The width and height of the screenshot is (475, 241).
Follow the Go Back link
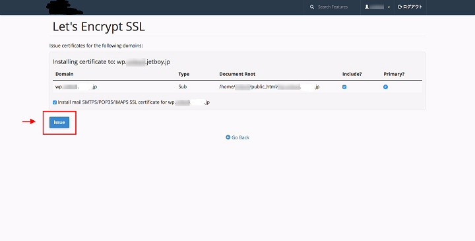[x=237, y=137]
